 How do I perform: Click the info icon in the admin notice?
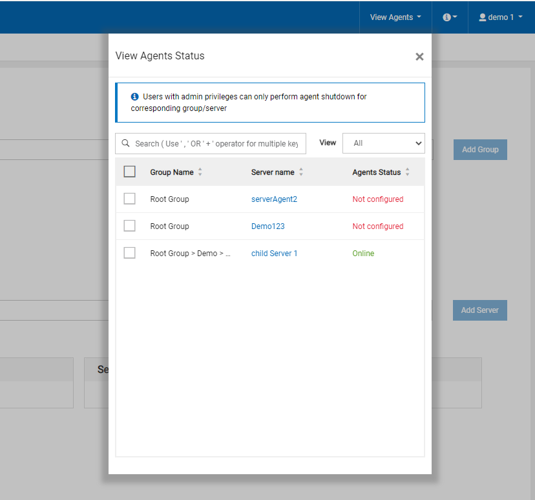[x=135, y=97]
